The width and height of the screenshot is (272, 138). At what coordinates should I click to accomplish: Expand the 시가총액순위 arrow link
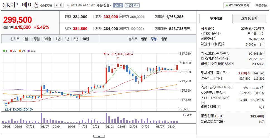(220, 34)
